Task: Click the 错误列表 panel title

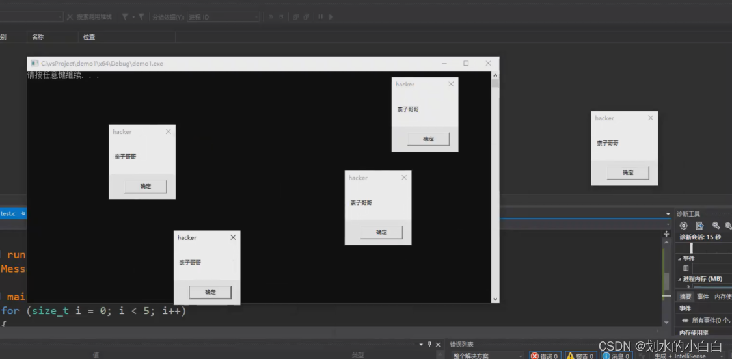Action: pos(462,345)
